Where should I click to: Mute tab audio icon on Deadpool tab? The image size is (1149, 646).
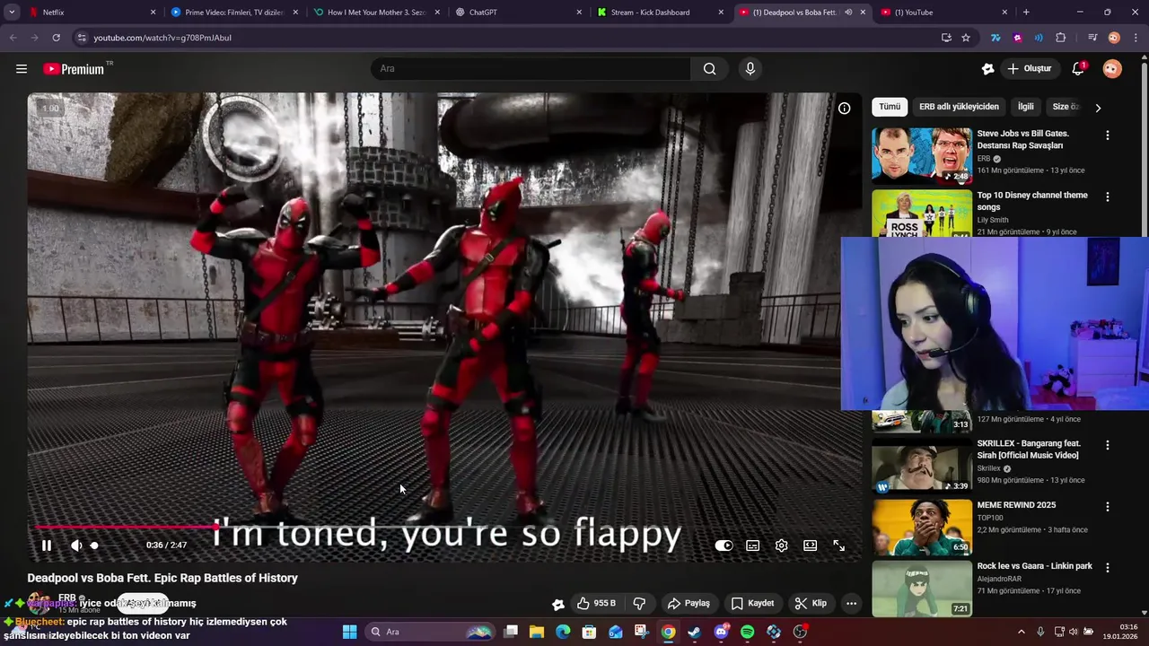[x=848, y=13]
